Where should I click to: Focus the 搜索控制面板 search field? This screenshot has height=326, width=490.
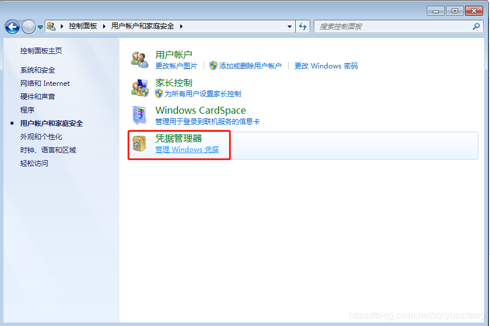click(x=394, y=27)
